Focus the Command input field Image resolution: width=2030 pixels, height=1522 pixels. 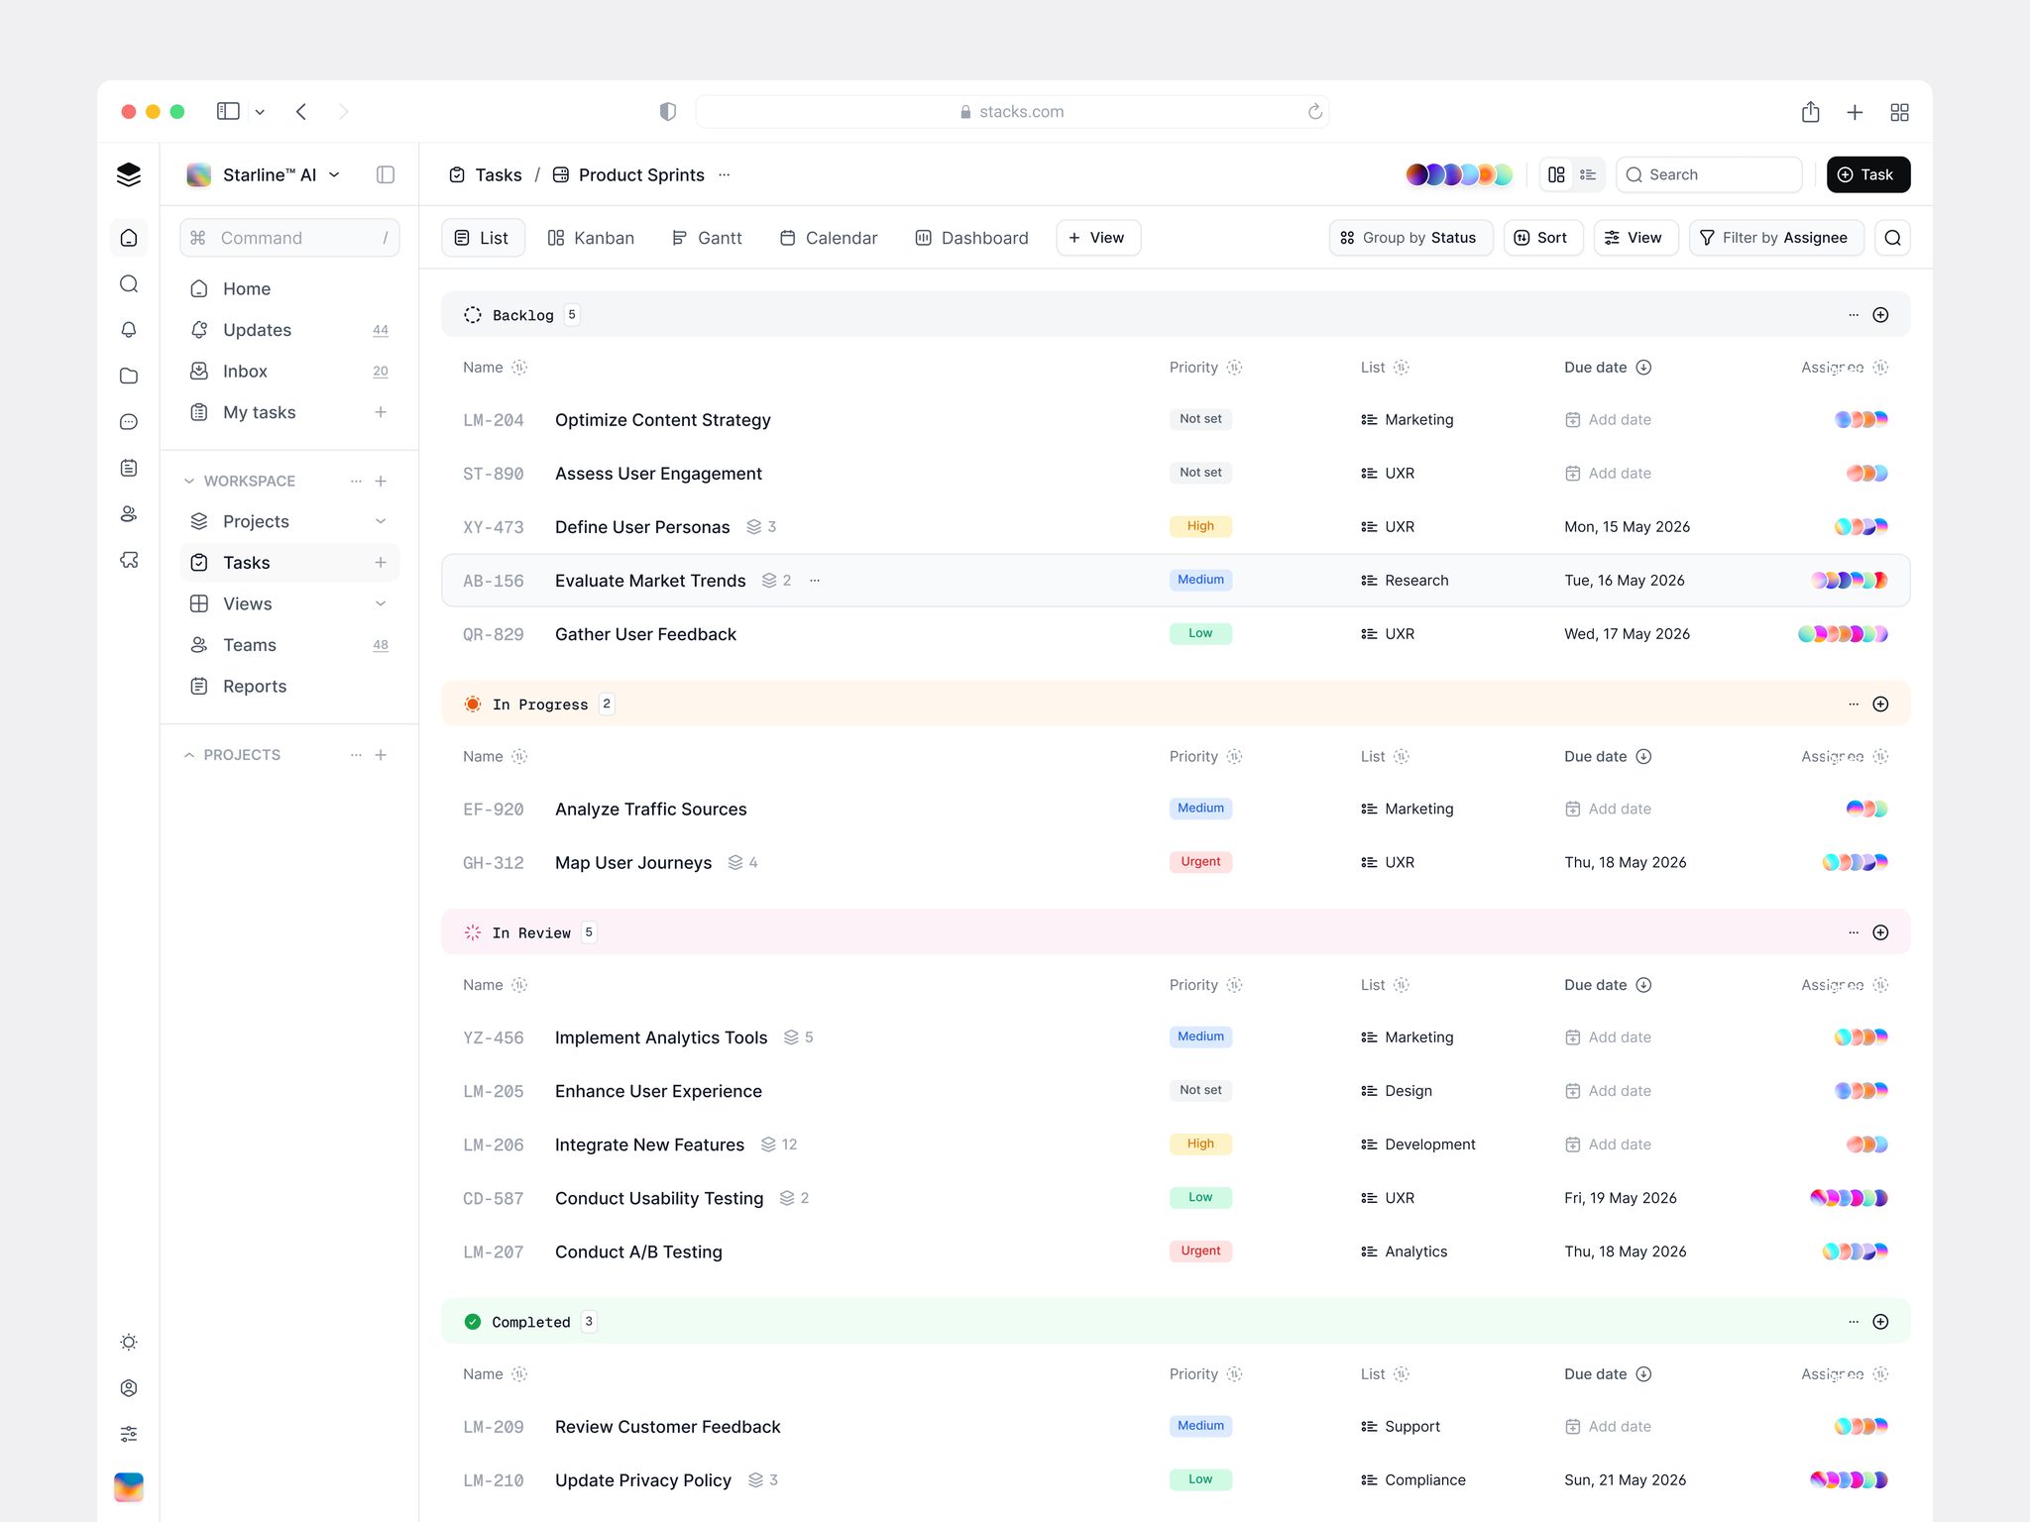[x=289, y=238]
